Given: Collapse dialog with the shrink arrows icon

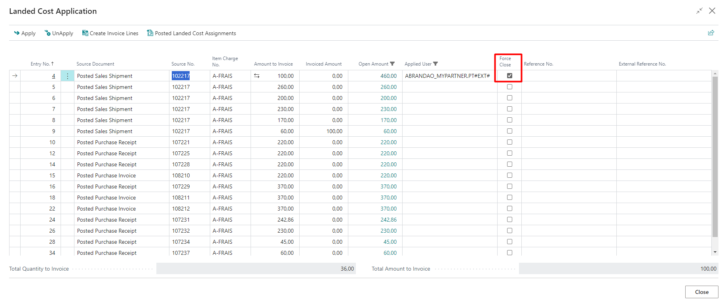Looking at the screenshot, I should pos(699,11).
